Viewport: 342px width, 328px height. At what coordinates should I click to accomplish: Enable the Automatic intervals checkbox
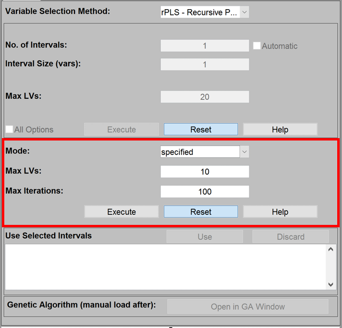(257, 46)
